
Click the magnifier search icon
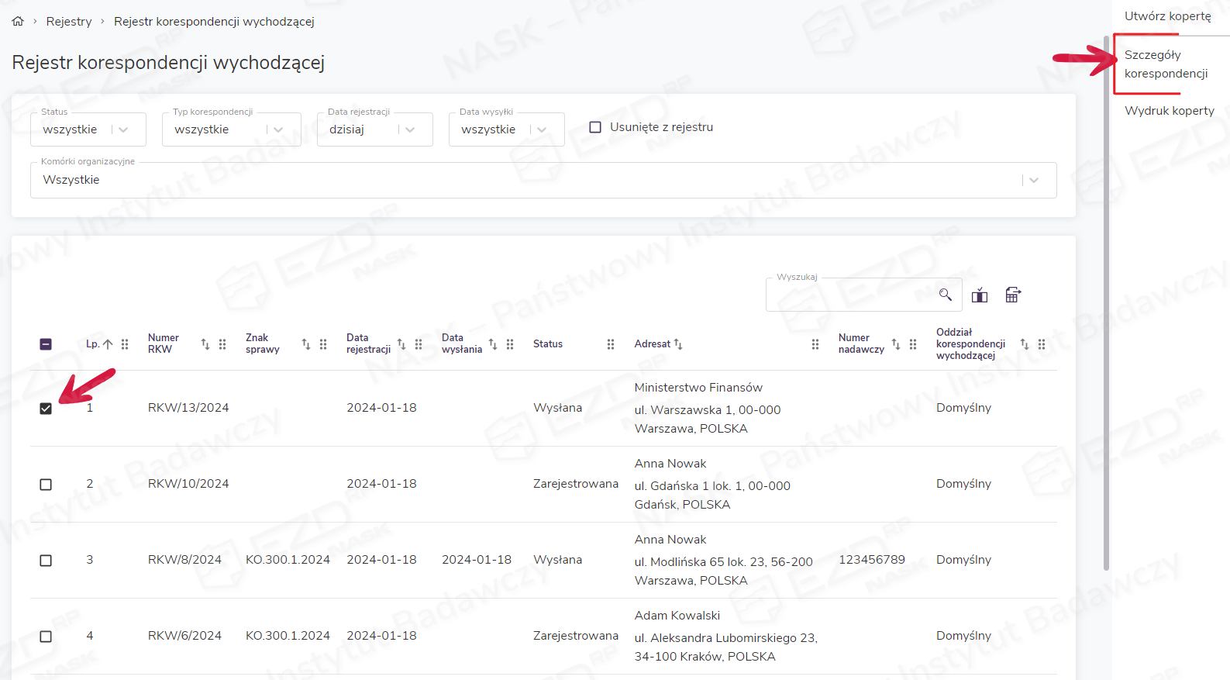tap(945, 295)
